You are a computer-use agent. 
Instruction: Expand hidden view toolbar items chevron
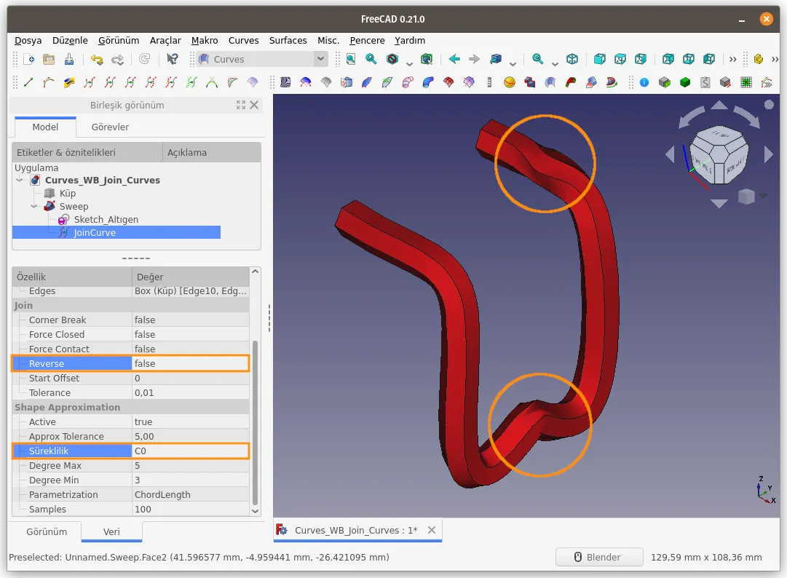(x=733, y=59)
